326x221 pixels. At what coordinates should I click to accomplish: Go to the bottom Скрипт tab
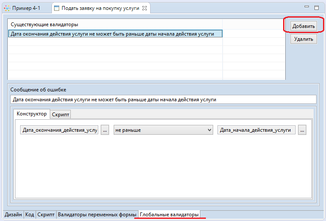pos(45,214)
